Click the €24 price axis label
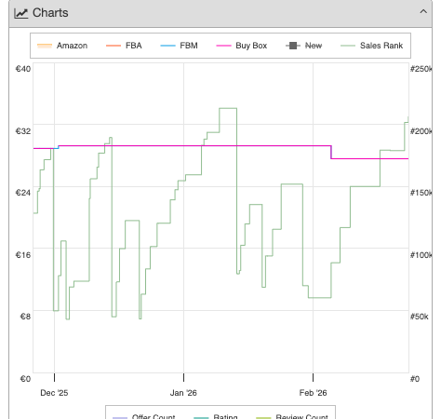 pyautogui.click(x=23, y=193)
